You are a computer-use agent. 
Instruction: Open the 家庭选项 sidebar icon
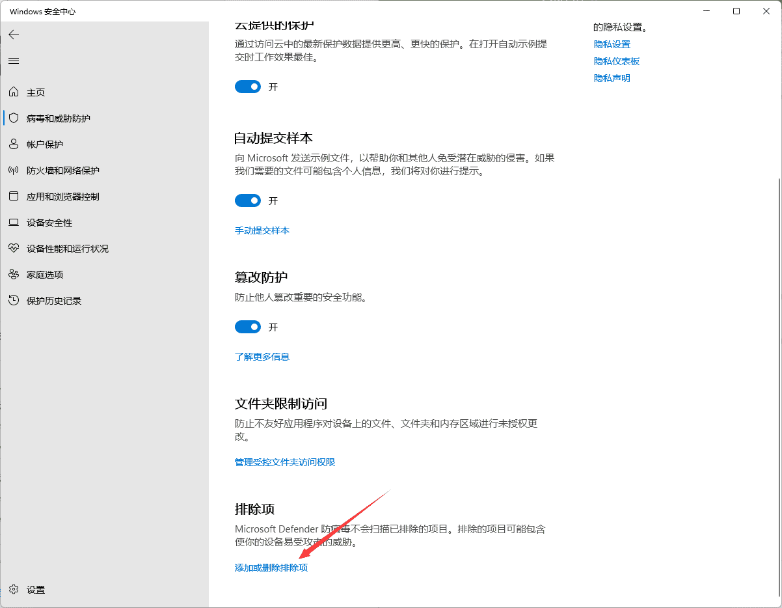click(x=13, y=274)
